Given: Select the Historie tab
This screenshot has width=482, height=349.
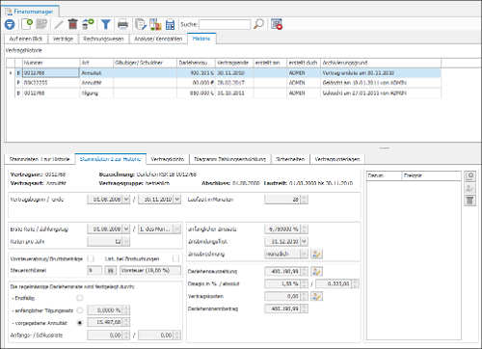Looking at the screenshot, I should pyautogui.click(x=201, y=39).
